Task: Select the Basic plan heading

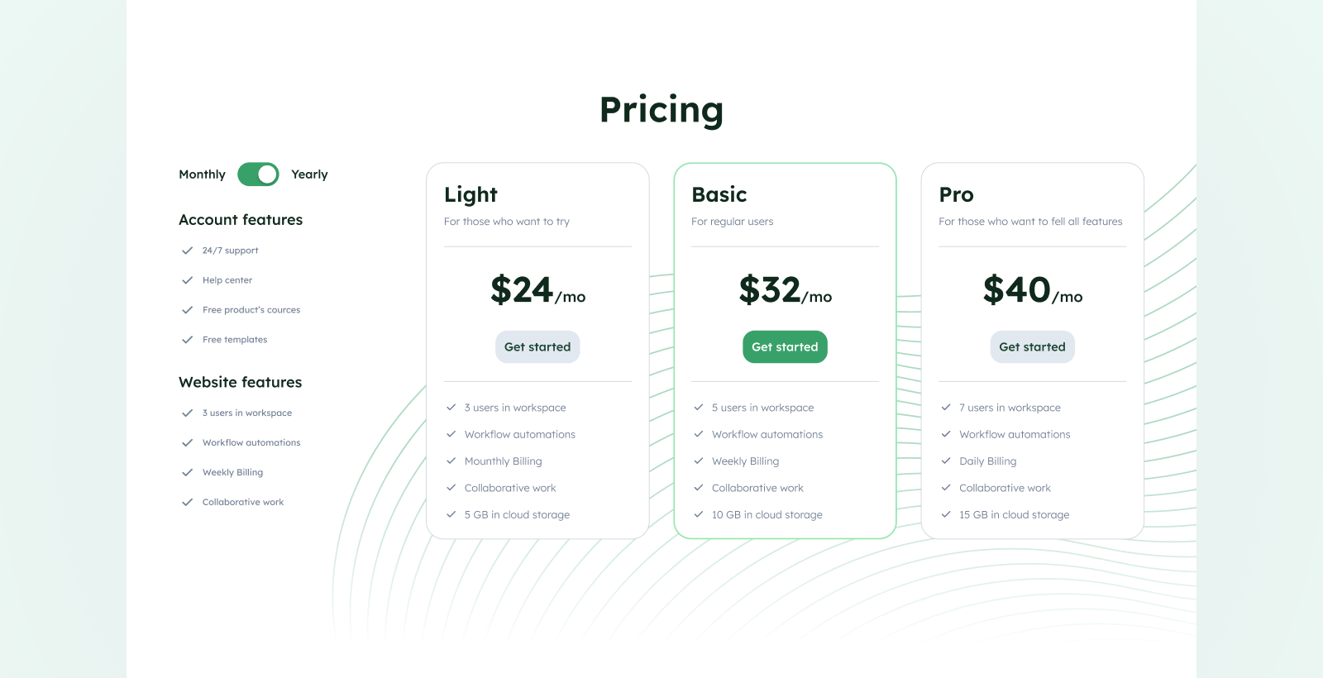Action: 719,194
